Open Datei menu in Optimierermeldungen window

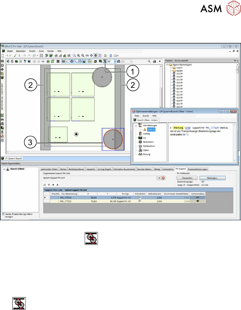[137, 116]
